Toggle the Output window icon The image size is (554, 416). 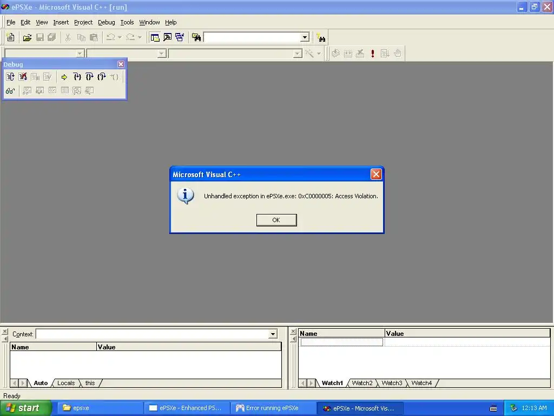[x=168, y=37]
